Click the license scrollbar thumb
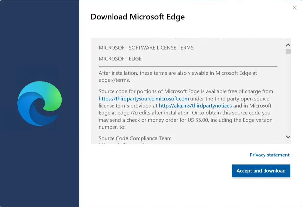 (288, 52)
